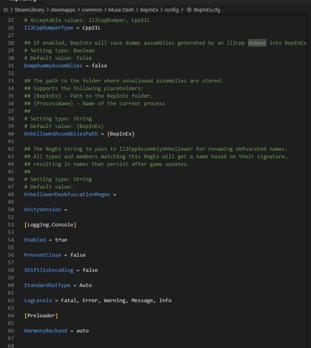Click the StandardOutType key
311x348 pixels.
point(47,285)
